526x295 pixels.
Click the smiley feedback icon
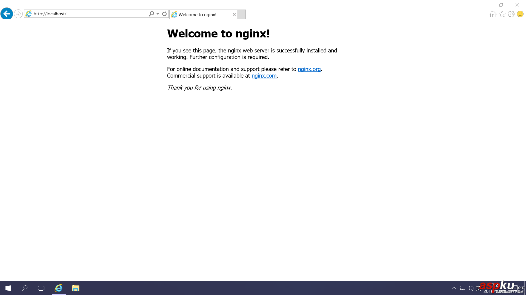pos(520,14)
